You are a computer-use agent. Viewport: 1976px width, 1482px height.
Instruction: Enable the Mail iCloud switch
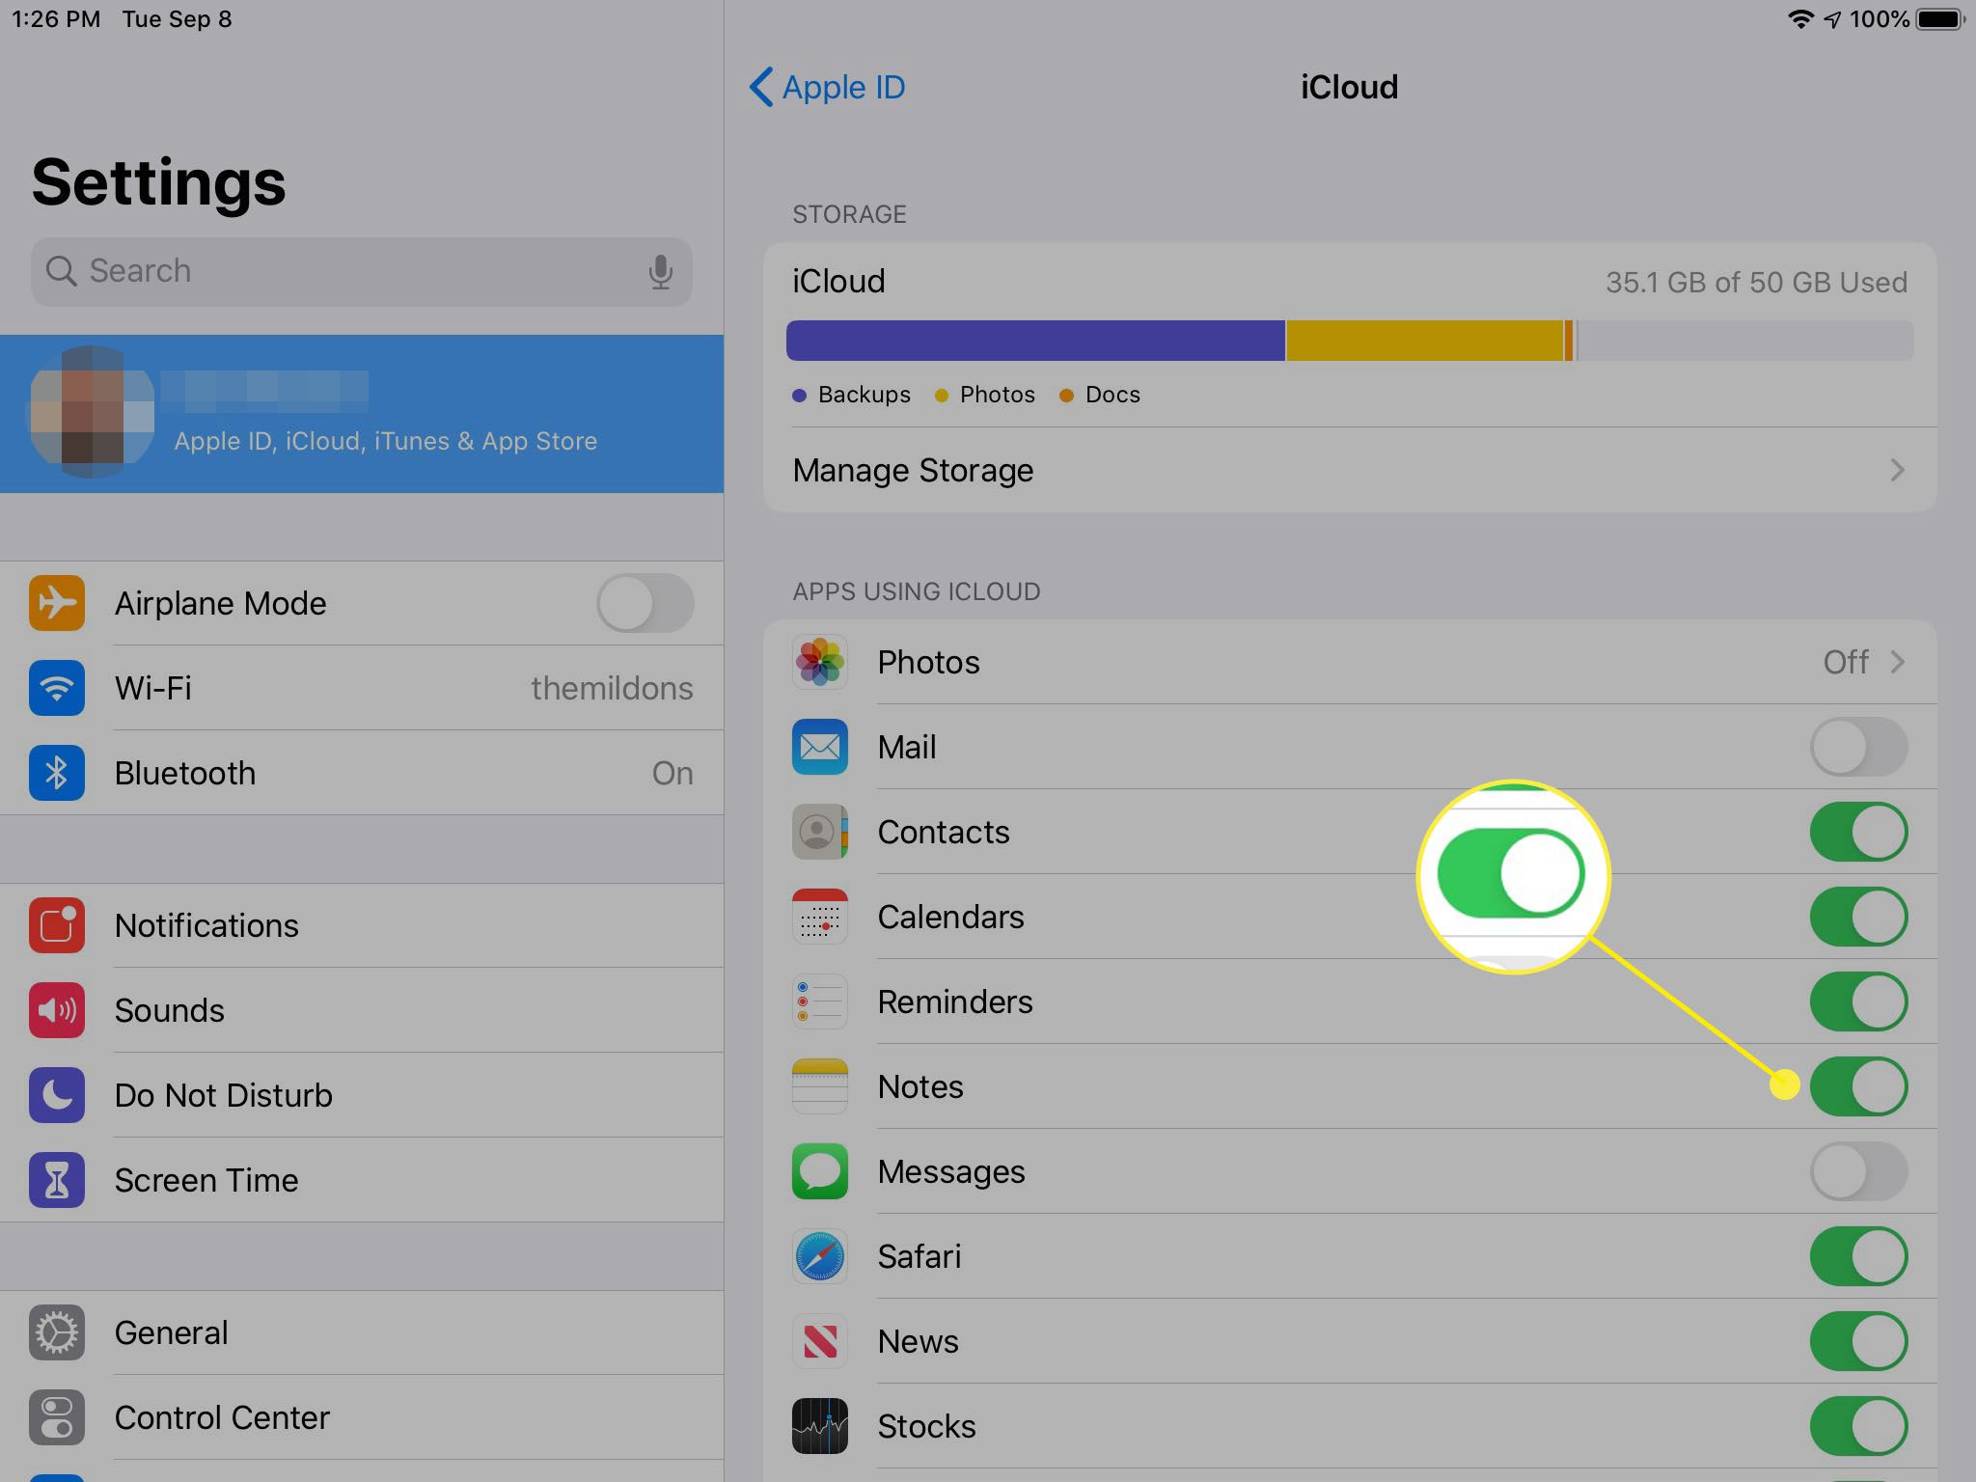pyautogui.click(x=1859, y=747)
